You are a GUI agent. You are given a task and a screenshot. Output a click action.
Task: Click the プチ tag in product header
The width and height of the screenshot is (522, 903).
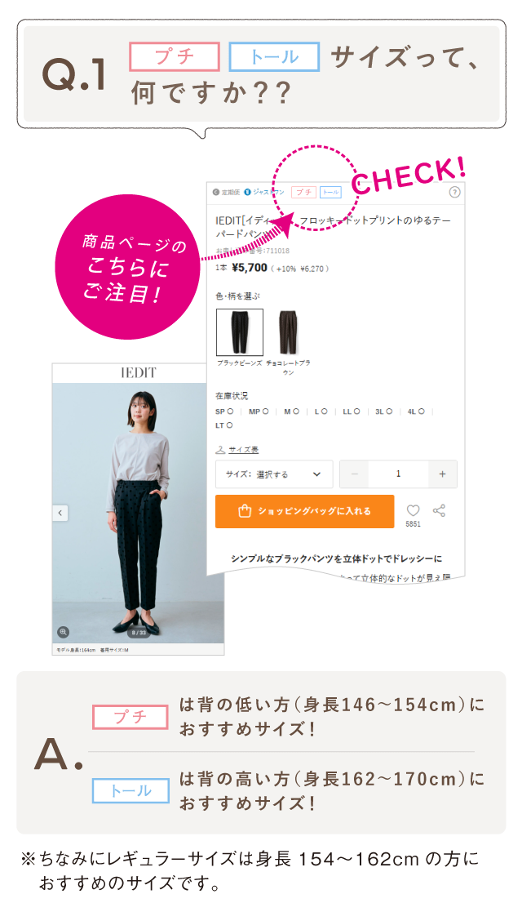click(304, 193)
